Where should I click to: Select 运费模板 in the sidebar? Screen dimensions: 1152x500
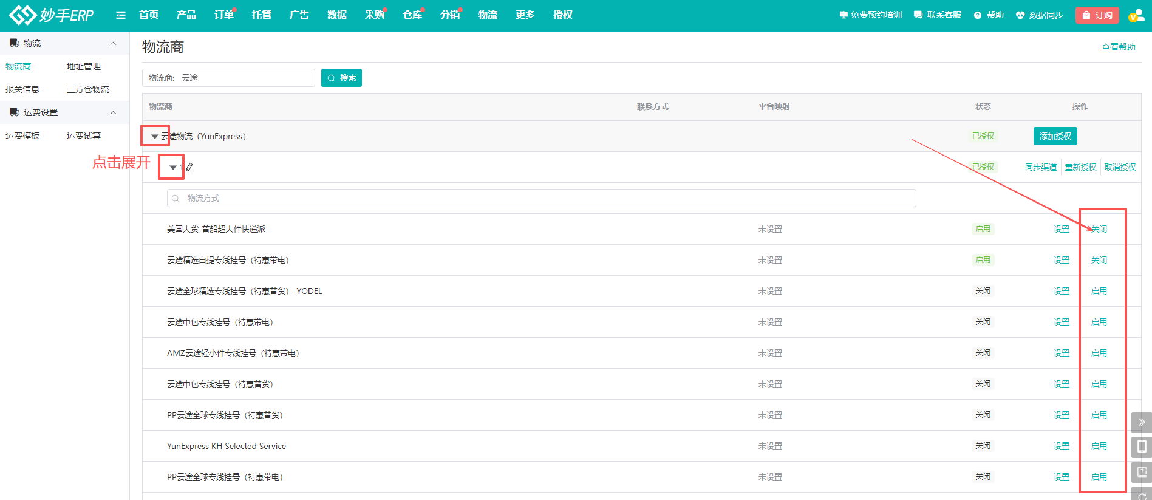point(22,135)
